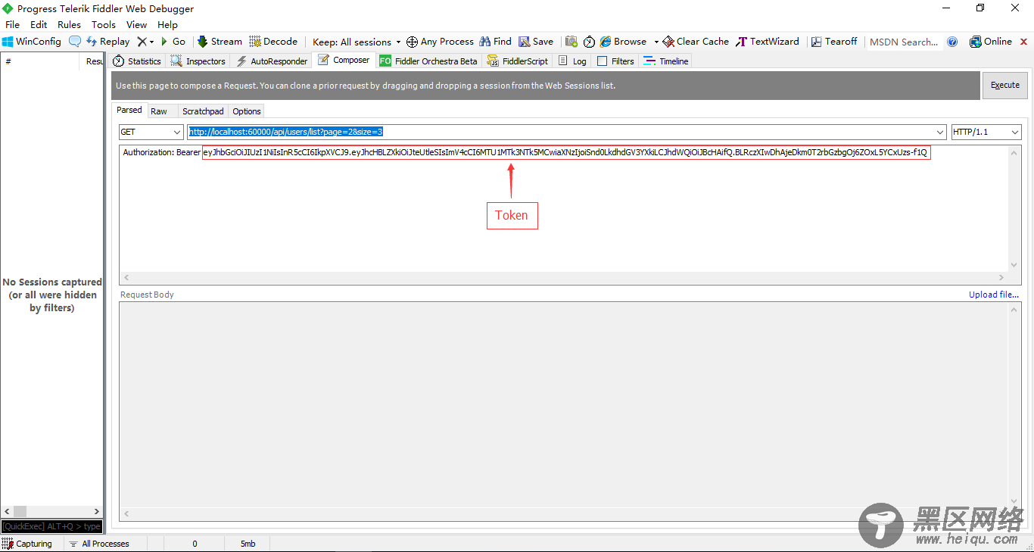Viewport: 1034px width, 552px height.
Task: Switch to the AutoResponder tab
Action: coord(273,61)
